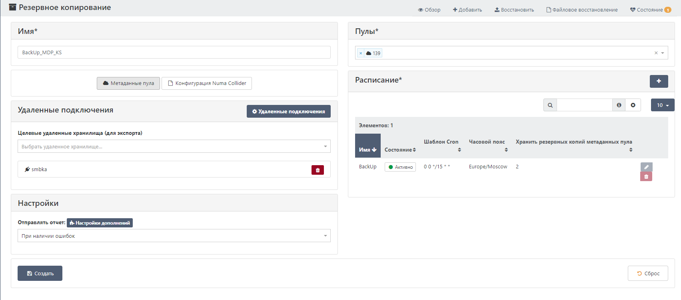Open the target remote storage dropdown
The width and height of the screenshot is (681, 300).
[x=174, y=146]
